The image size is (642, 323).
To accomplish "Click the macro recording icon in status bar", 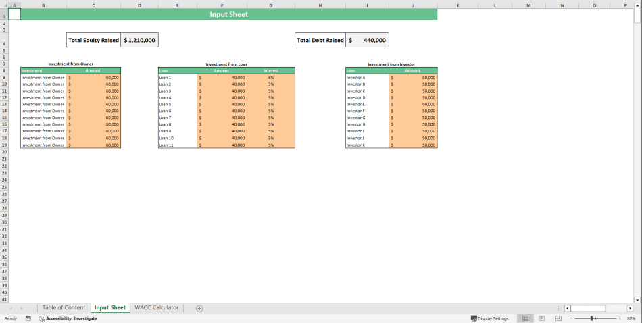I will point(28,318).
